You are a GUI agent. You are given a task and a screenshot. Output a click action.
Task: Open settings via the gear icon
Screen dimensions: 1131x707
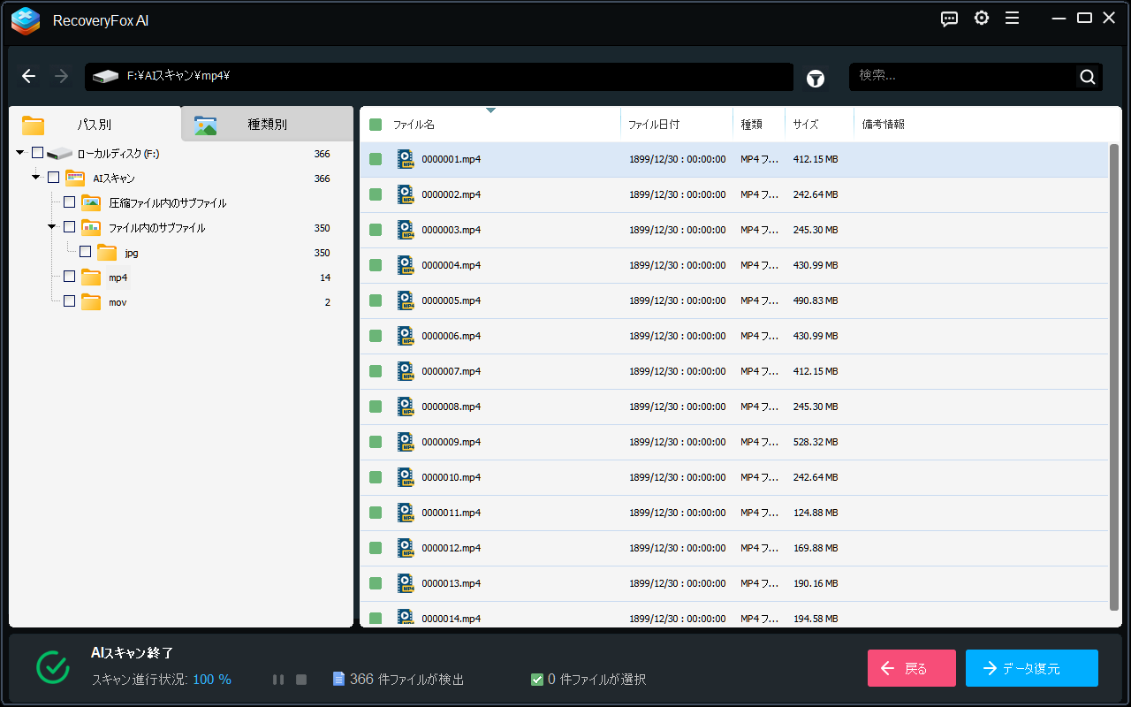pos(982,19)
